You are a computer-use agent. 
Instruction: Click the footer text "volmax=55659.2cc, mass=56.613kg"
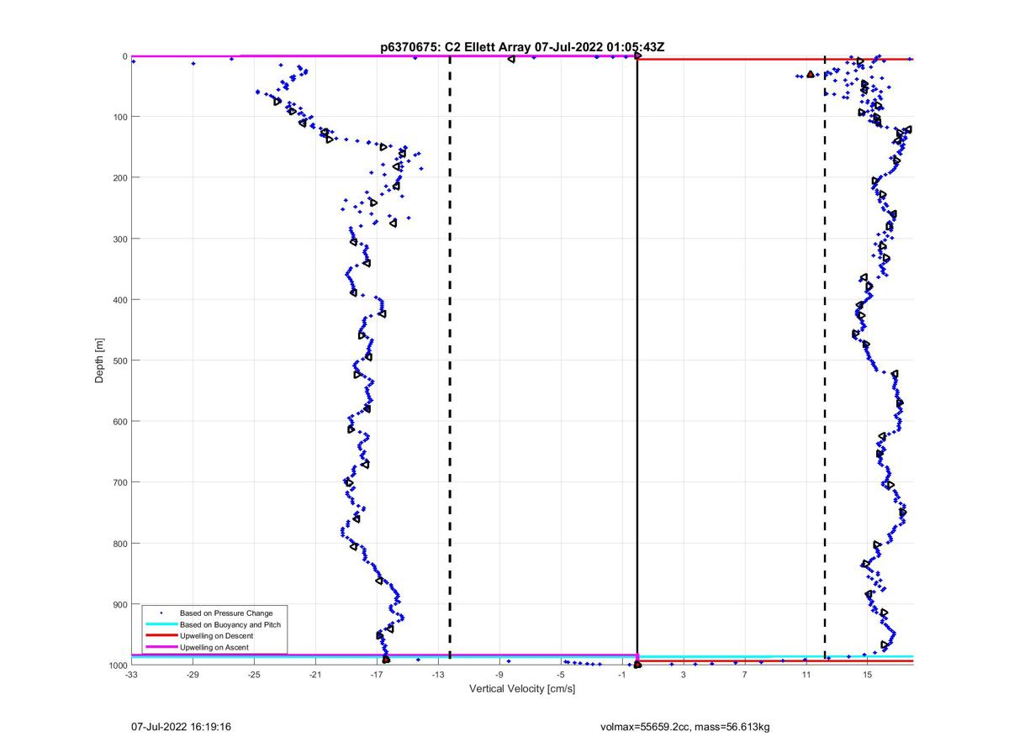pyautogui.click(x=685, y=726)
